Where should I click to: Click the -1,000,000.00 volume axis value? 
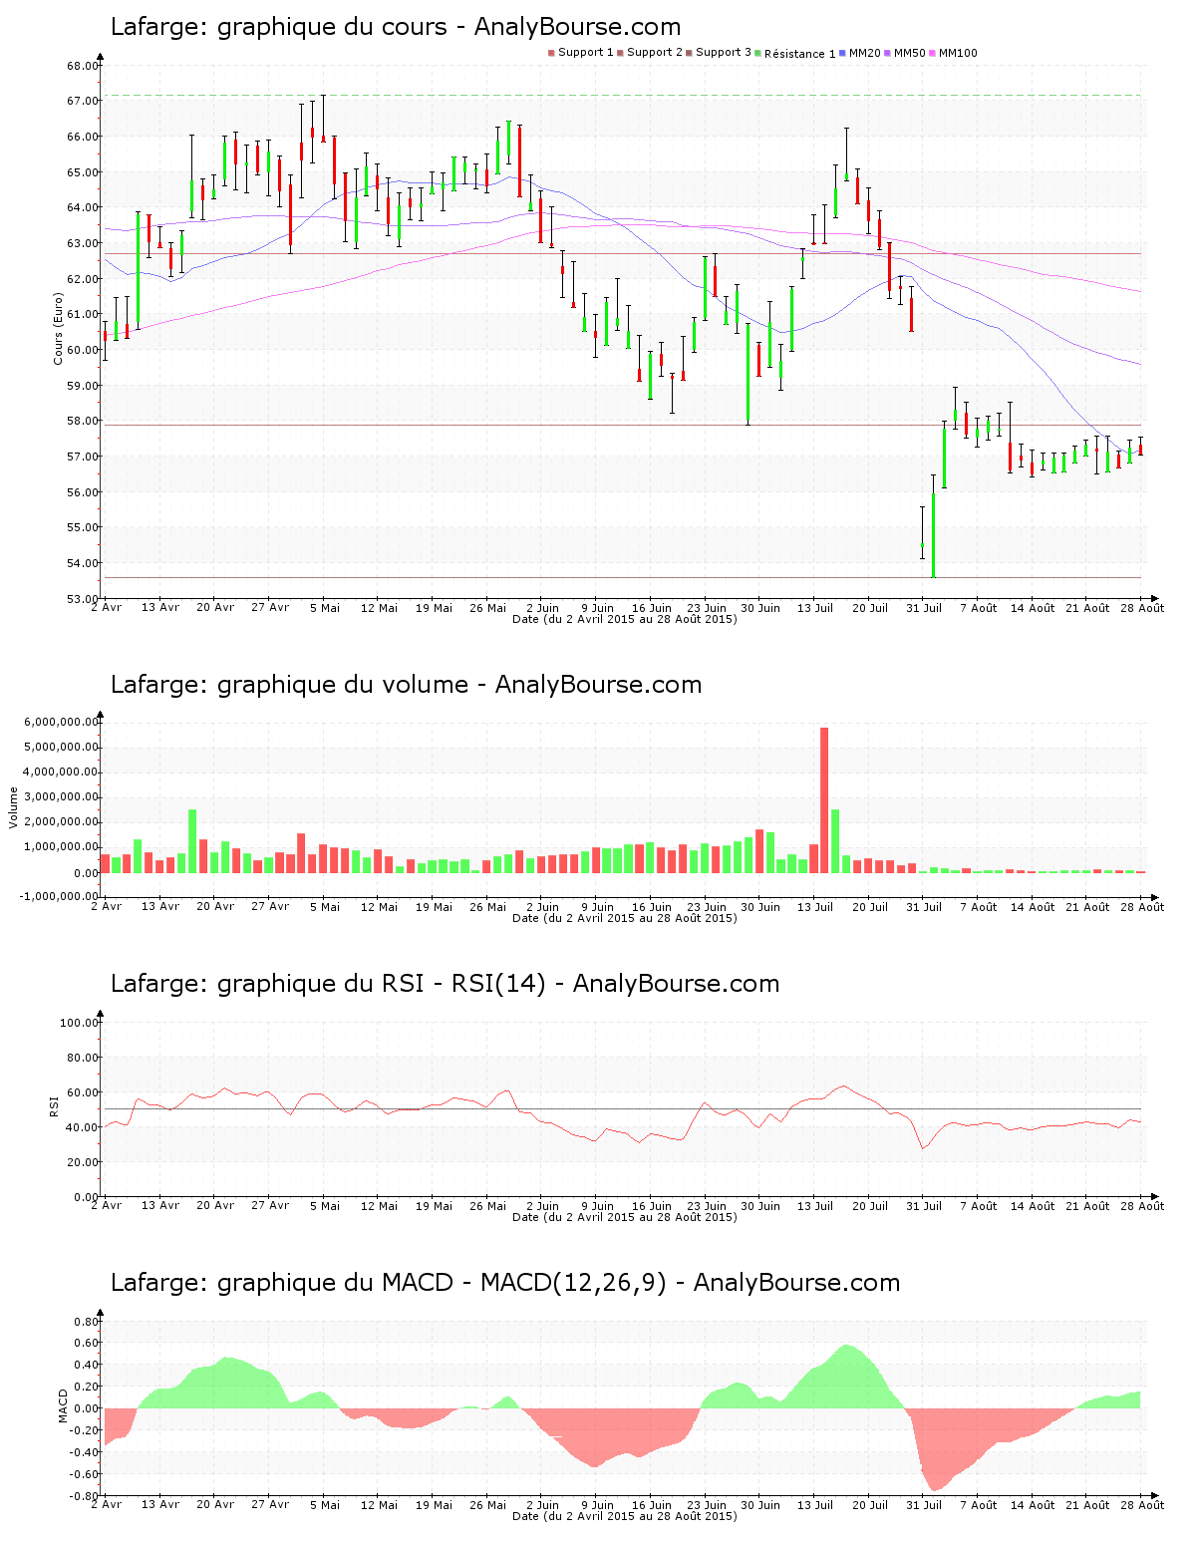[x=59, y=897]
